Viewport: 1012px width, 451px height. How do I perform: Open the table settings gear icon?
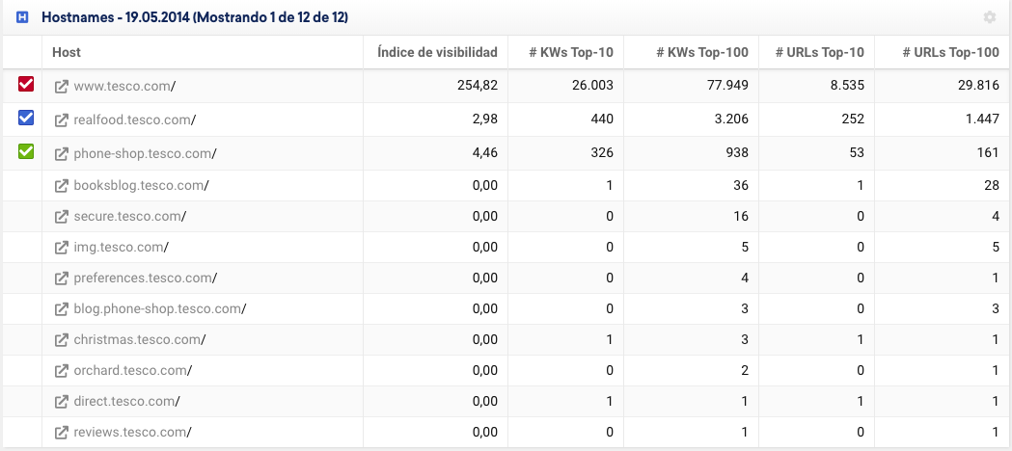[x=989, y=17]
